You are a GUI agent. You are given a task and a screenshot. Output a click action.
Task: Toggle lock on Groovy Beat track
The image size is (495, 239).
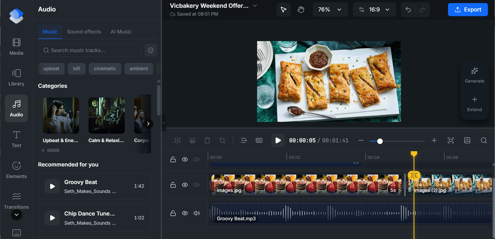pyautogui.click(x=173, y=213)
